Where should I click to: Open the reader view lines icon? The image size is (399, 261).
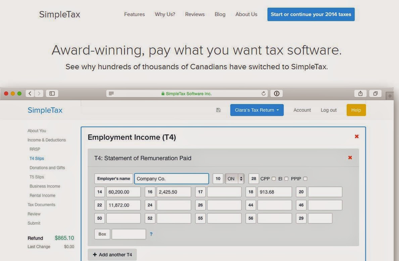111,94
